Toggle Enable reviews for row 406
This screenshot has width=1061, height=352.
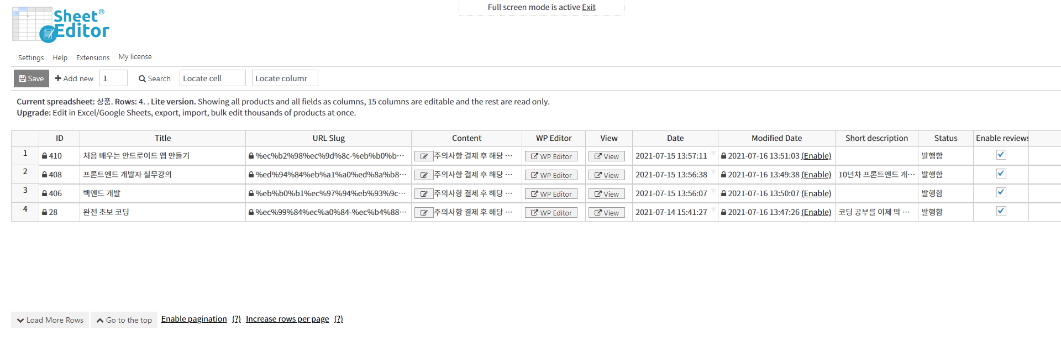pos(1001,192)
